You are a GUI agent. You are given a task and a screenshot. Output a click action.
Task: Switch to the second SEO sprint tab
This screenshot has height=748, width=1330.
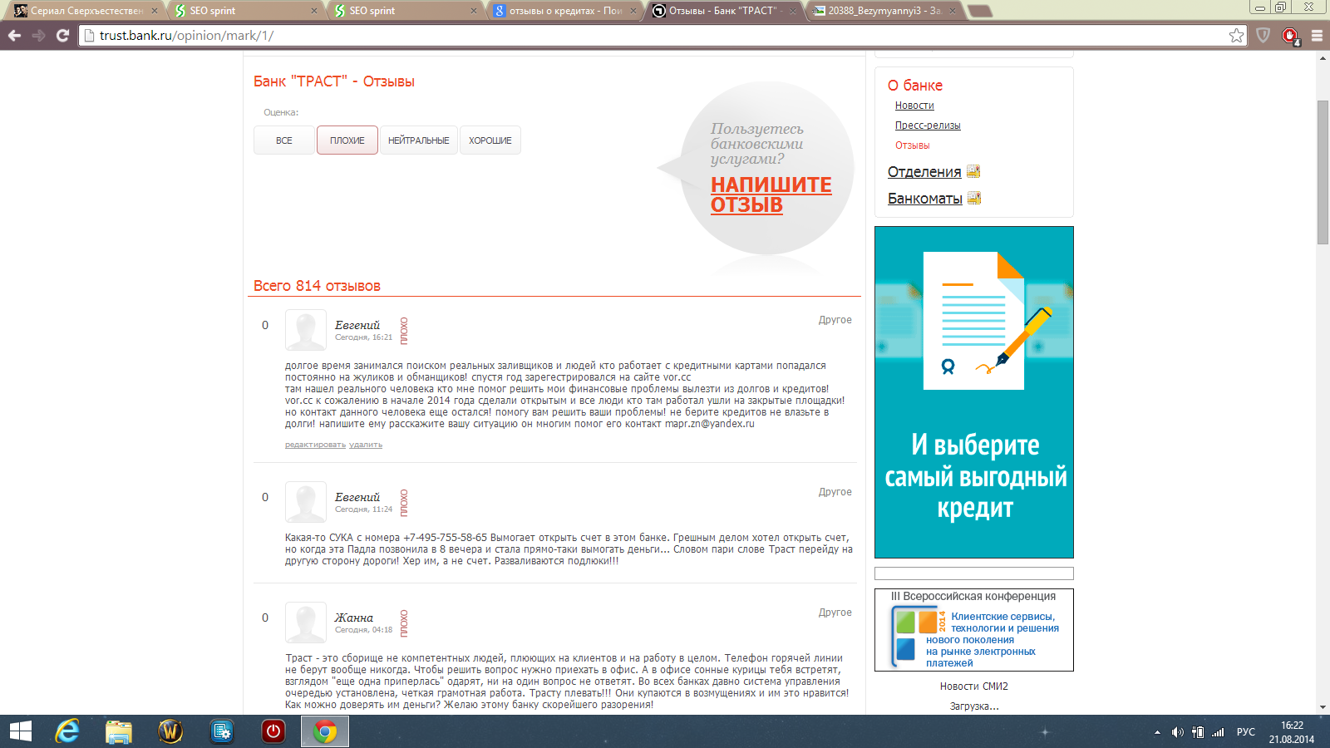[x=404, y=11]
